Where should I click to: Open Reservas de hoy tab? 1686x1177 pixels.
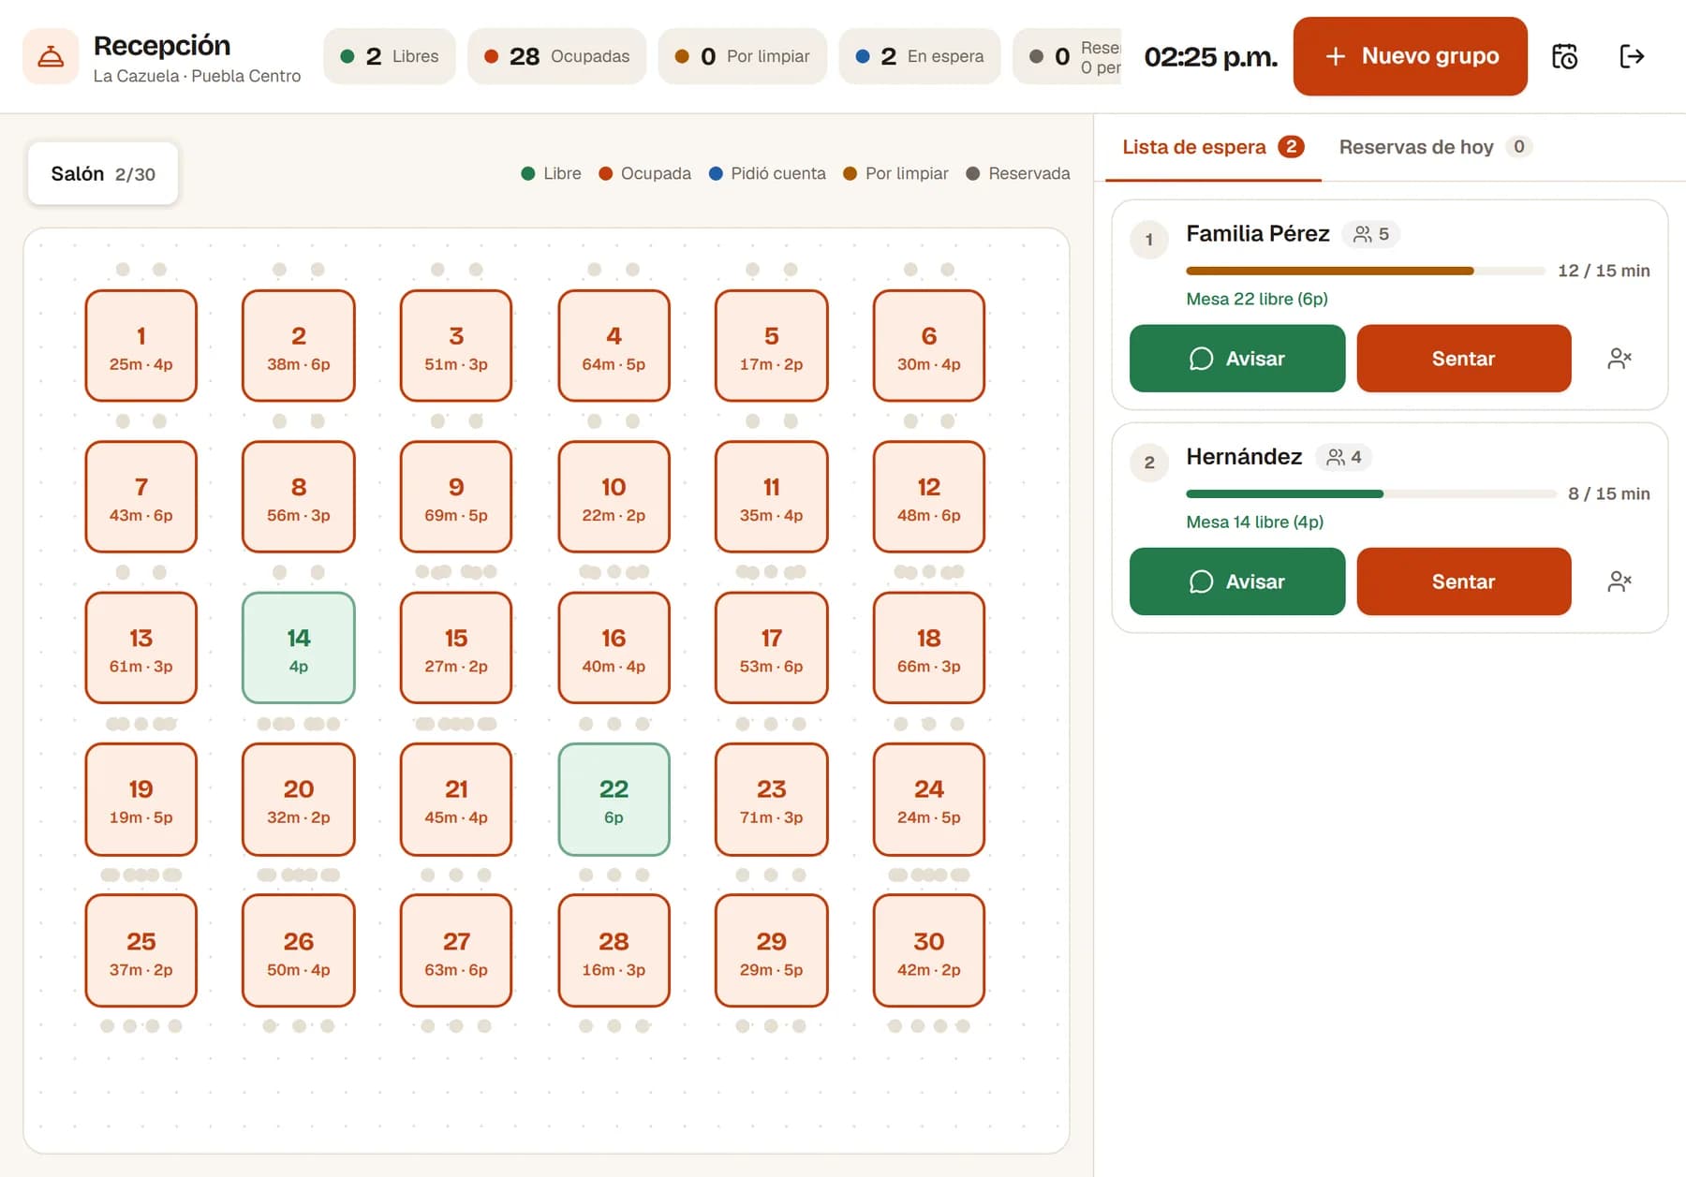click(1435, 147)
